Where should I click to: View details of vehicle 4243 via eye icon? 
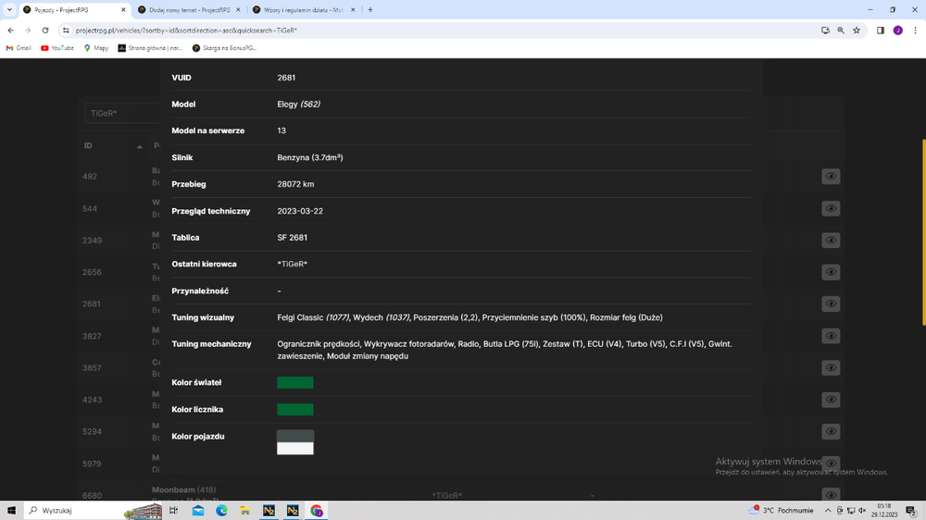(x=831, y=399)
